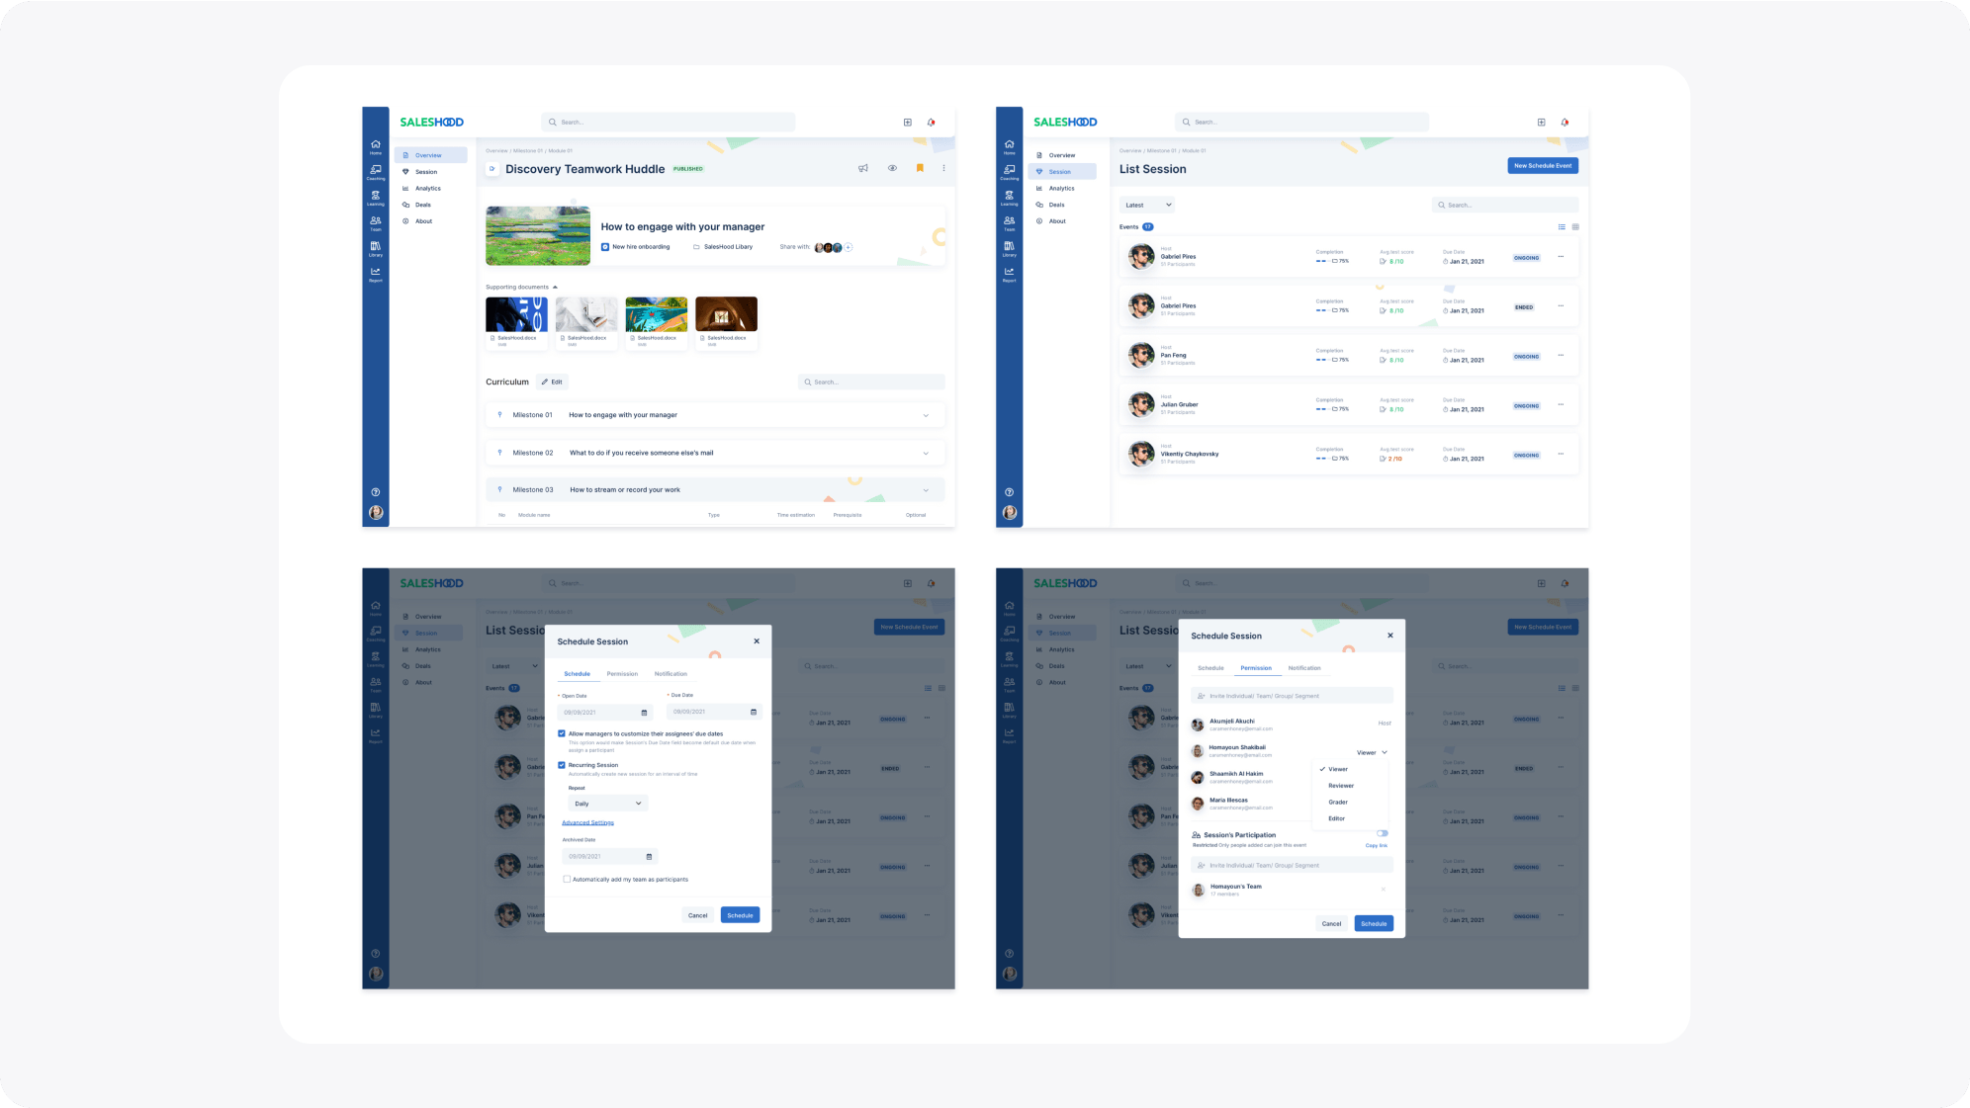The width and height of the screenshot is (1970, 1108).
Task: Open Report in Discovery Teamwork Huddle screen sidebar
Action: point(375,274)
